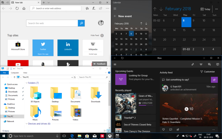Image resolution: width=222 pixels, height=139 pixels.
Task: Open Xbox parties icon
Action: click(x=201, y=64)
